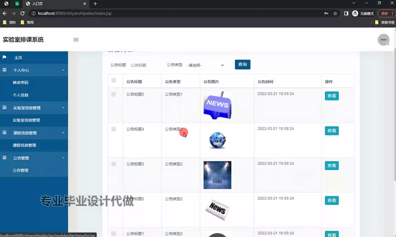Viewport: 396px width, 237px height.
Task: Collapse the 个人中心 menu group
Action: click(x=63, y=70)
